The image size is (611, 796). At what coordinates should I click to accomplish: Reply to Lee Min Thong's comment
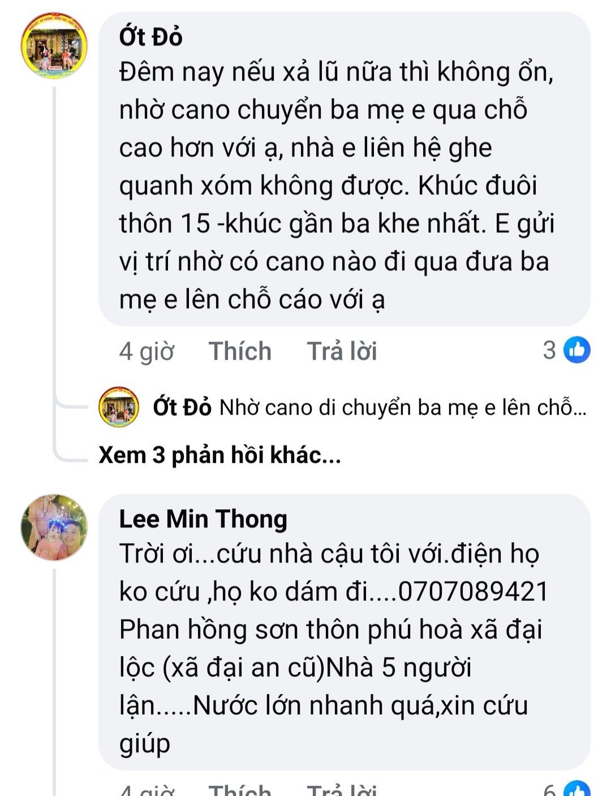tap(342, 789)
